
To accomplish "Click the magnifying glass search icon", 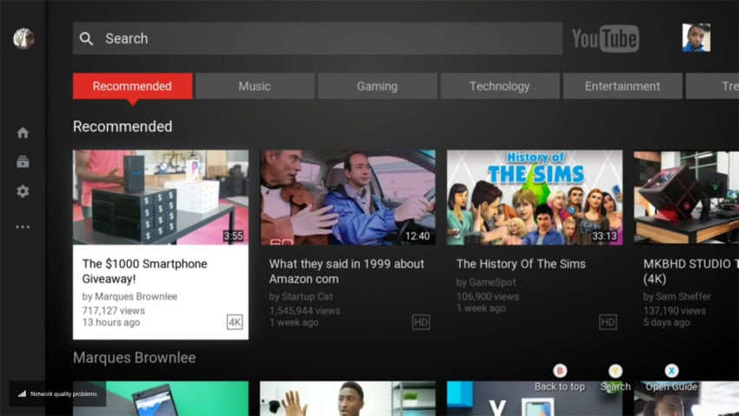I will tap(86, 38).
